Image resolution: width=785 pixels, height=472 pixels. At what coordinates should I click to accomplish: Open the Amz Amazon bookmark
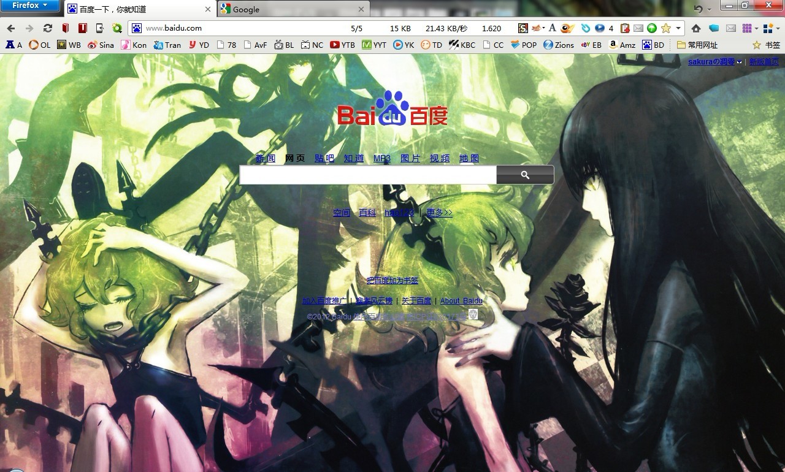click(622, 45)
